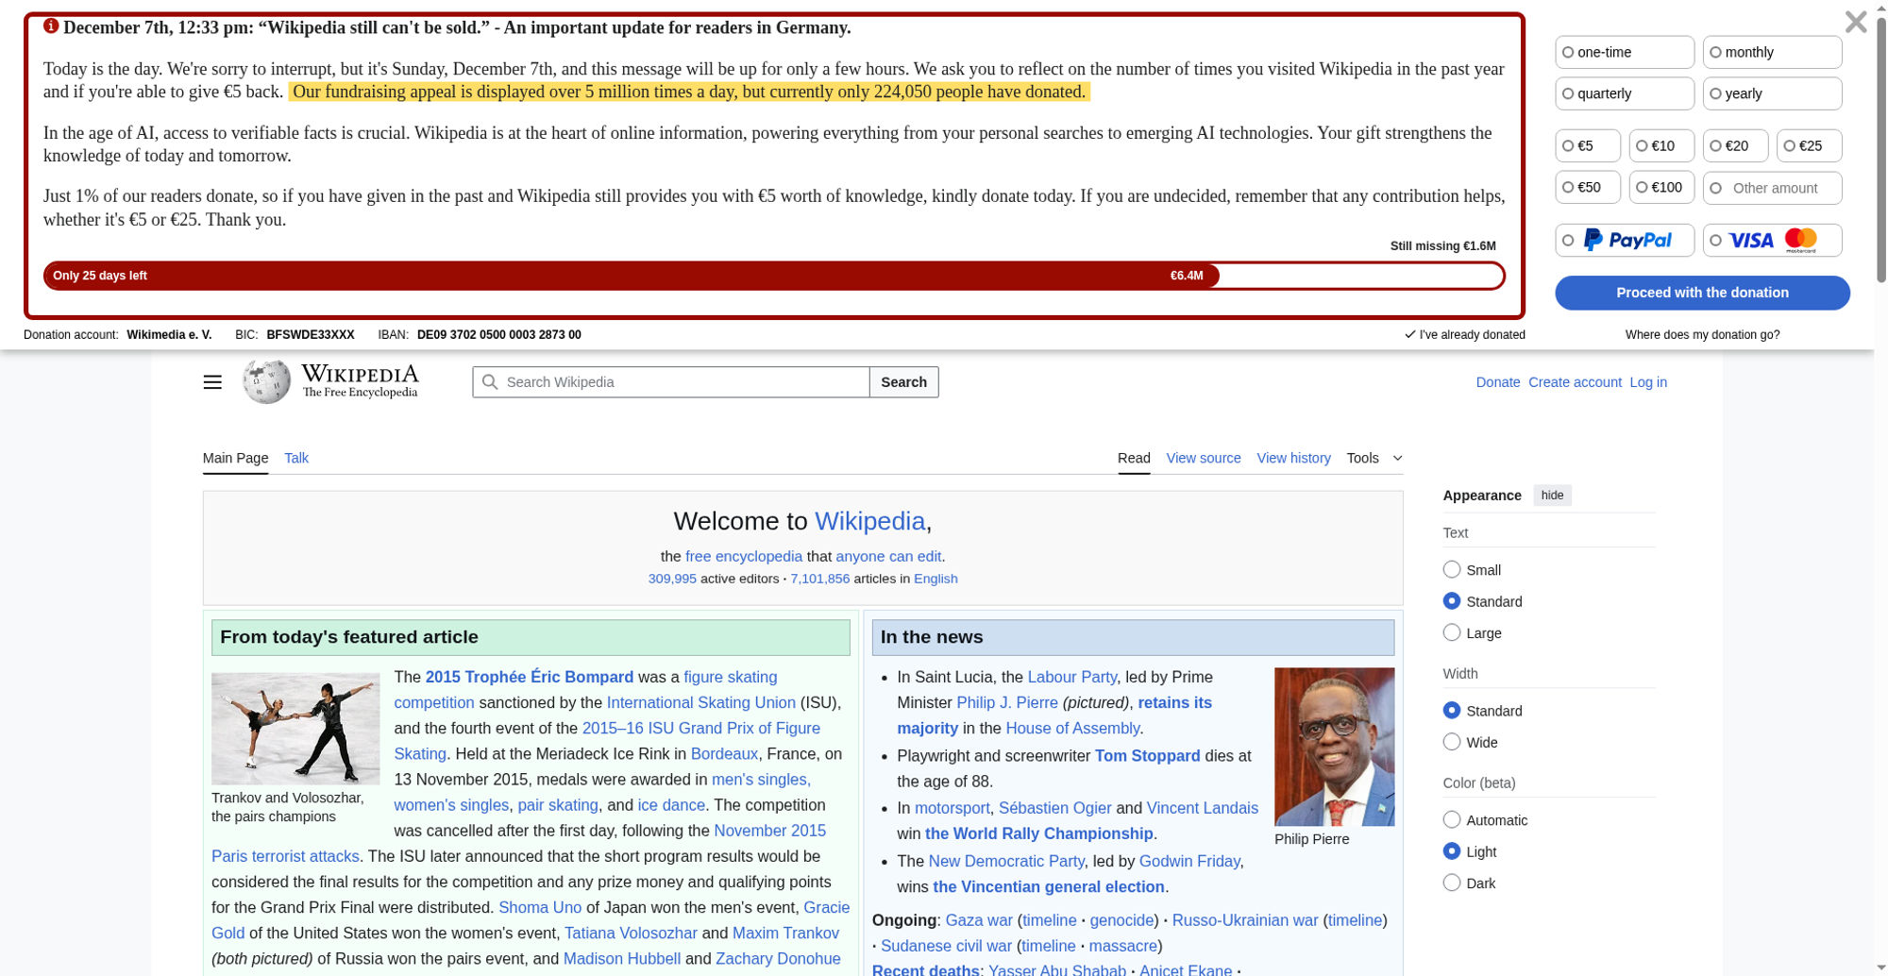The image size is (1888, 976).
Task: Expand the Tools dropdown menu
Action: [x=1374, y=458]
